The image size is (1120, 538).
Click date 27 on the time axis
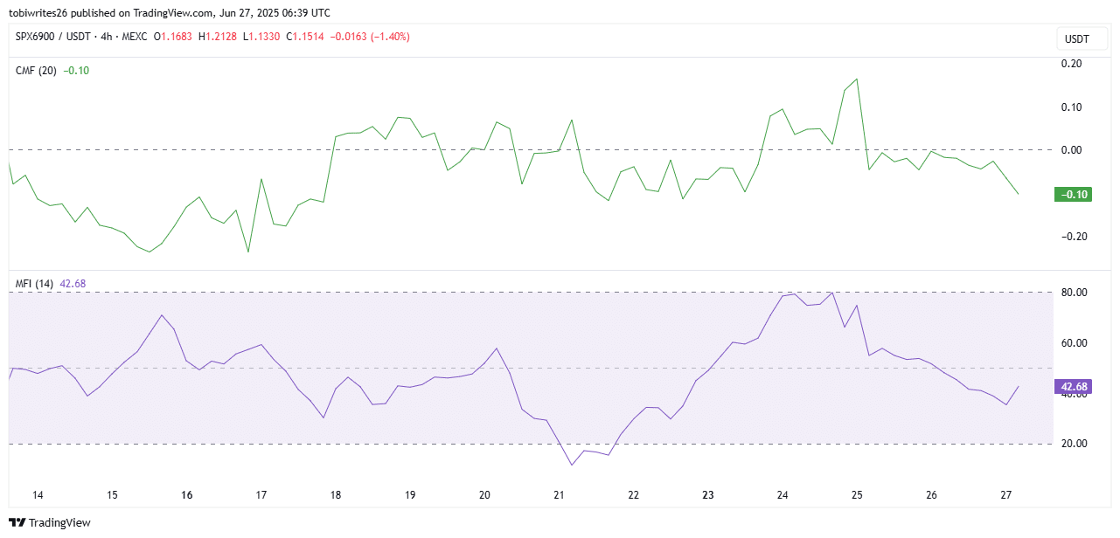coord(1005,495)
